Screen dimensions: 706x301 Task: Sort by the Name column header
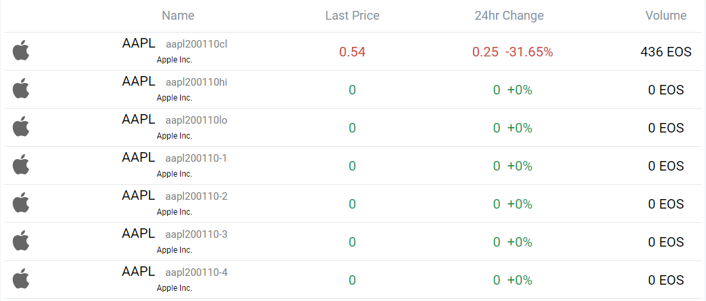[178, 16]
